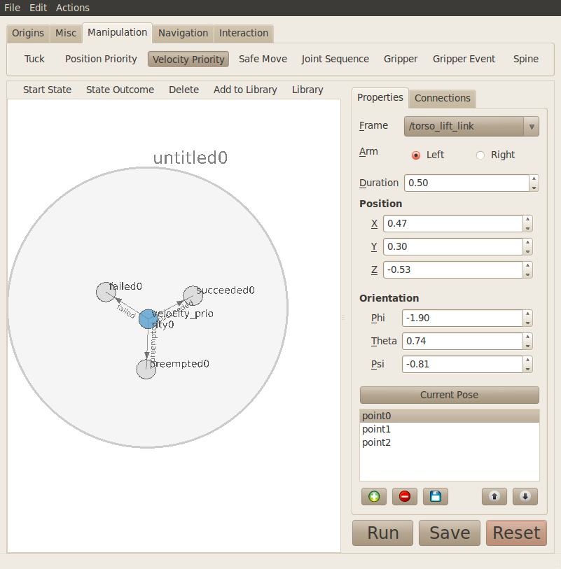The height and width of the screenshot is (569, 561).
Task: Click the red remove point icon
Action: point(404,496)
